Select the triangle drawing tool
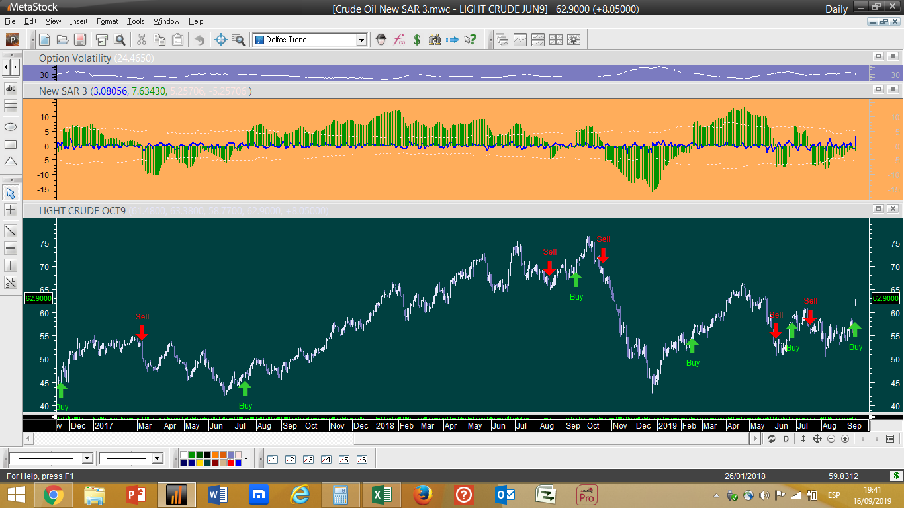The width and height of the screenshot is (904, 508). (x=11, y=161)
